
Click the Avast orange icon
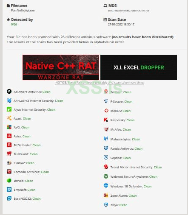pyautogui.click(x=9, y=118)
